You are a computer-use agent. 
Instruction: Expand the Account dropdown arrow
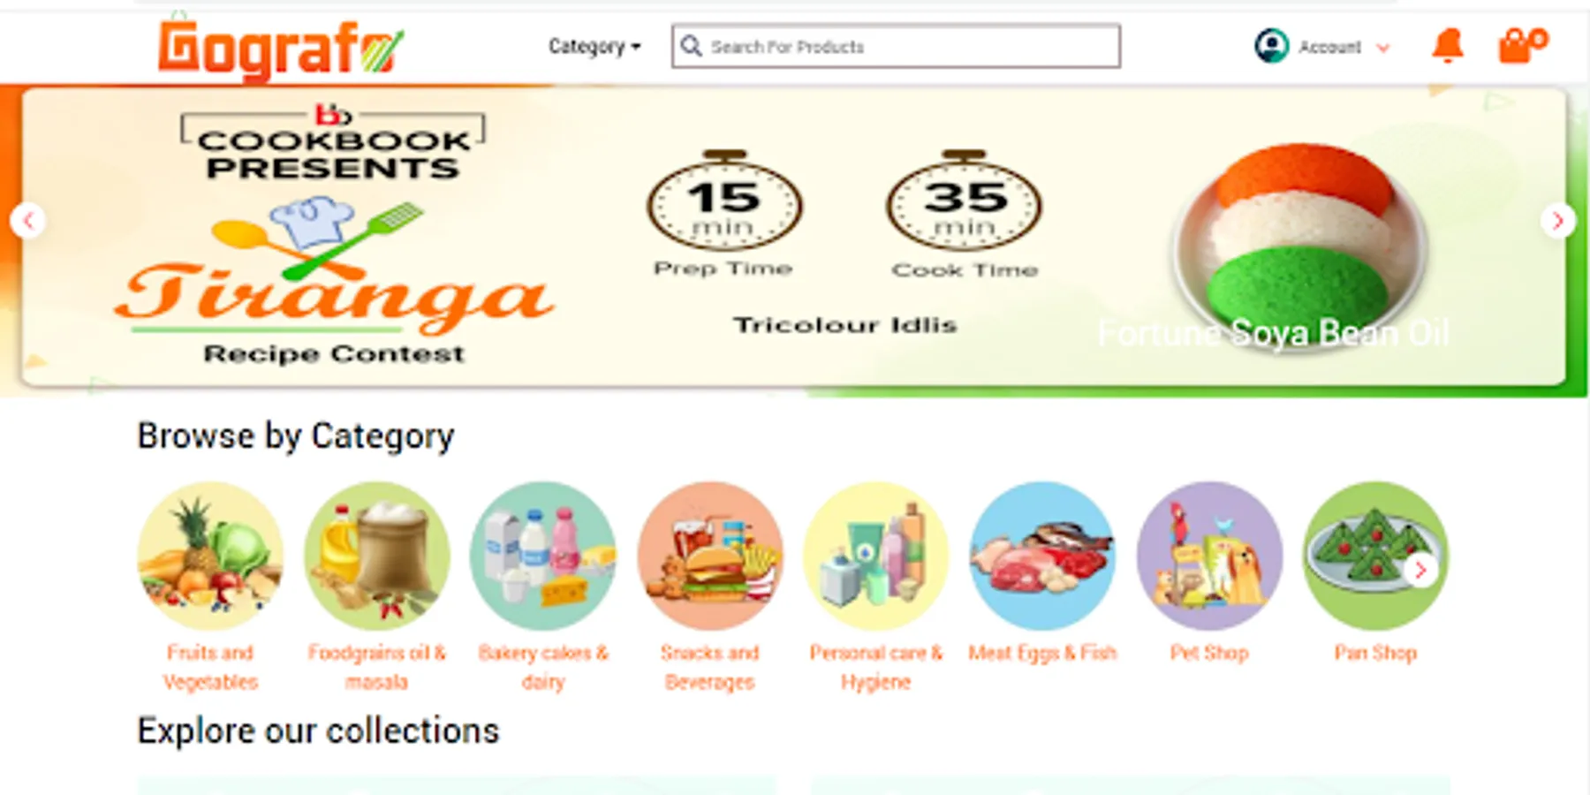[1383, 48]
